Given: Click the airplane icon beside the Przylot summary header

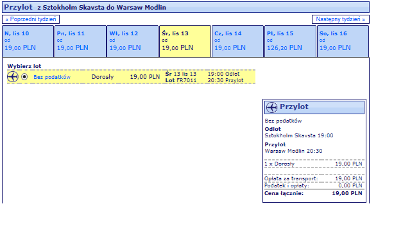Looking at the screenshot, I should coord(271,107).
